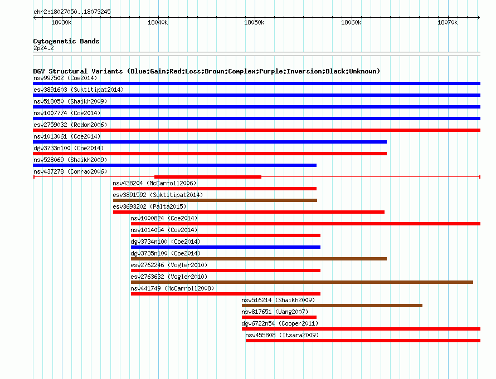Select the nsv1013061 (Coe2014) label
This screenshot has height=379, width=496.
point(67,136)
